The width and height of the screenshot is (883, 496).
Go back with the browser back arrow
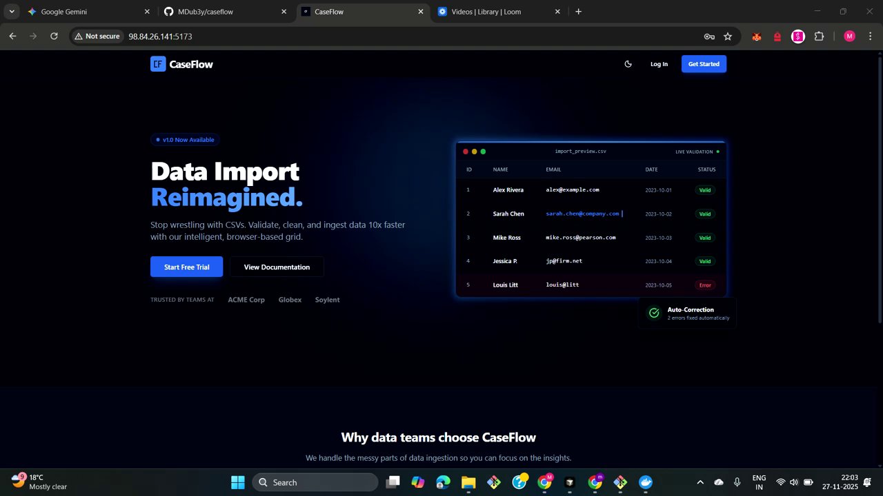[x=12, y=36]
